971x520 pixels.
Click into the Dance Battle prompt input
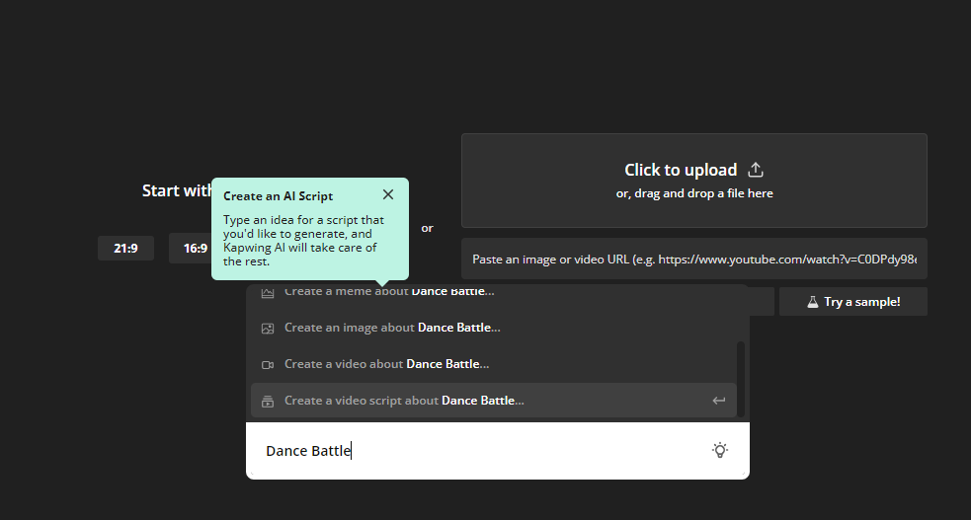474,451
